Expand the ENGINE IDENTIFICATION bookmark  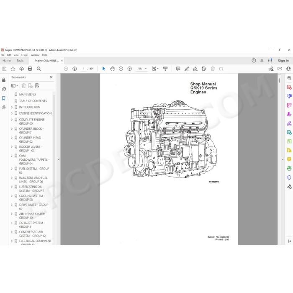pos(12,113)
